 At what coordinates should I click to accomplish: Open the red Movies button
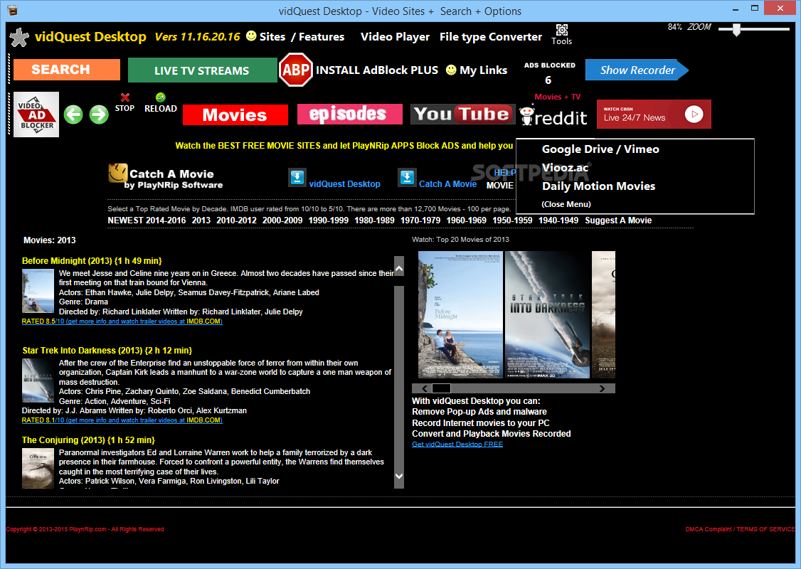[x=235, y=115]
